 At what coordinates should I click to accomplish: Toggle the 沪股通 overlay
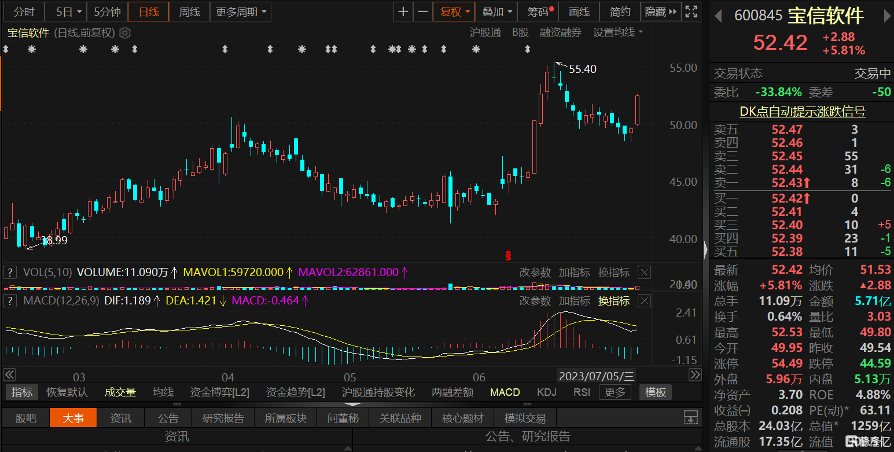point(485,33)
